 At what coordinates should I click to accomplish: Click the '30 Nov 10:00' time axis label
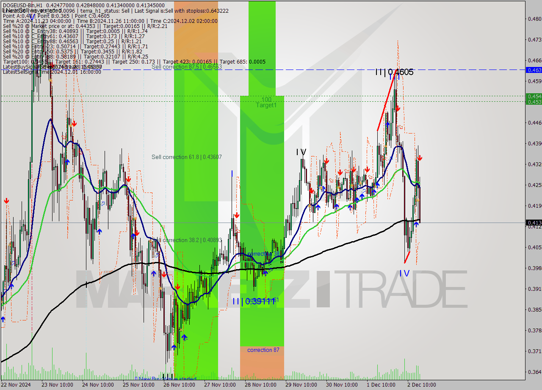[x=342, y=385]
